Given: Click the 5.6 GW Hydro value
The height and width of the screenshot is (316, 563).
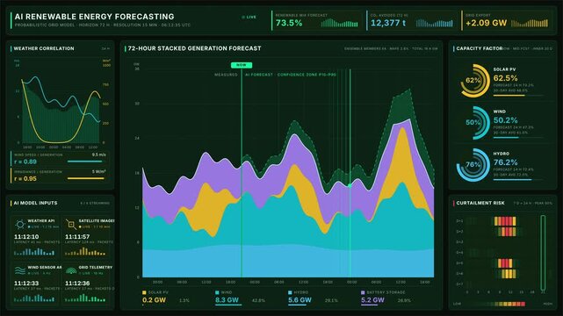Looking at the screenshot, I should pos(300,300).
